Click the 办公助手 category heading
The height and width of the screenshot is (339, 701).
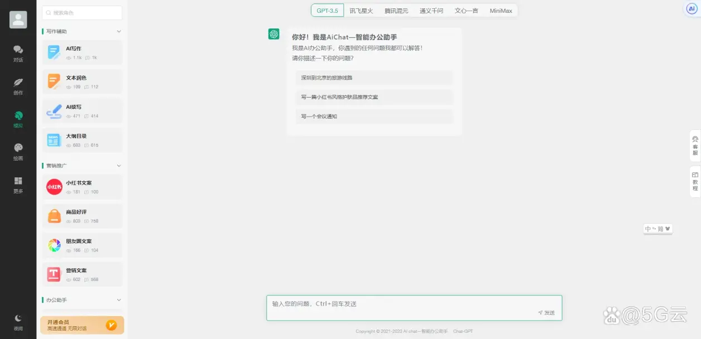point(56,300)
